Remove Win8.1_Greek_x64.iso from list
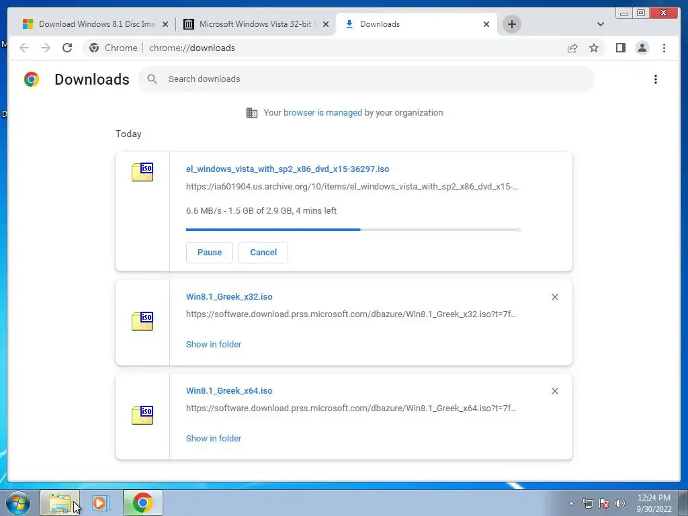Viewport: 688px width, 516px height. (554, 391)
